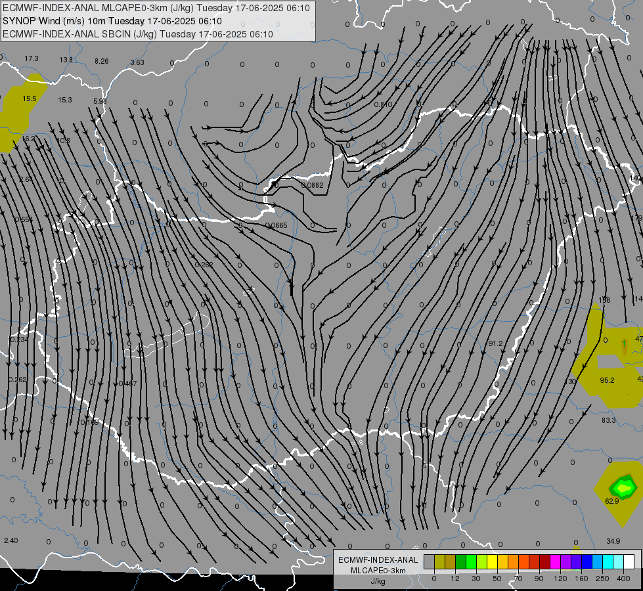643x591 pixels.
Task: Click the legend unit label J/kg
Action: pos(378,581)
